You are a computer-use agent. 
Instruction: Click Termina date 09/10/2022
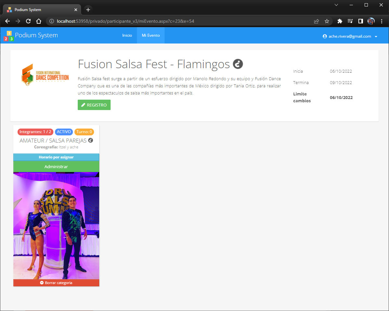click(341, 83)
